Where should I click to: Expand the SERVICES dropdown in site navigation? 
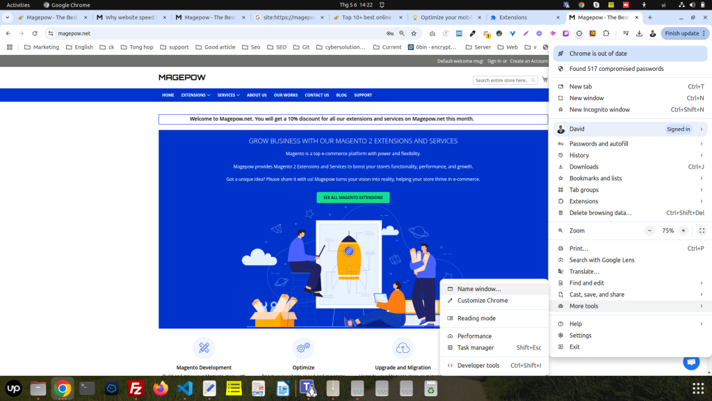click(x=228, y=95)
